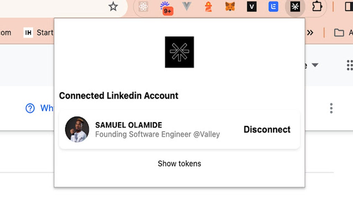The image size is (353, 221).
Task: Open the Extensions puzzle piece menu
Action: click(x=317, y=7)
